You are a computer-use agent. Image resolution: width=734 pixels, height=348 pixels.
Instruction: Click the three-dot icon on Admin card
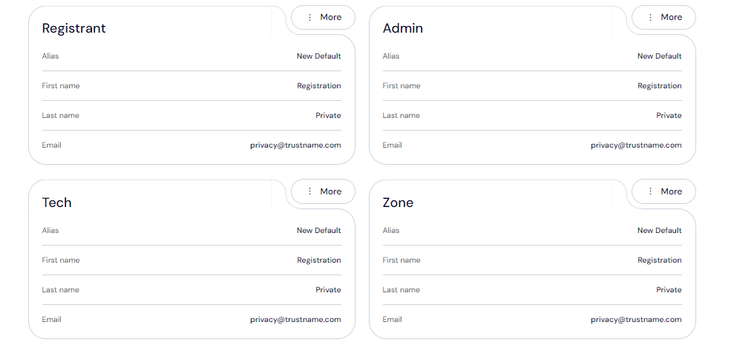pos(650,17)
